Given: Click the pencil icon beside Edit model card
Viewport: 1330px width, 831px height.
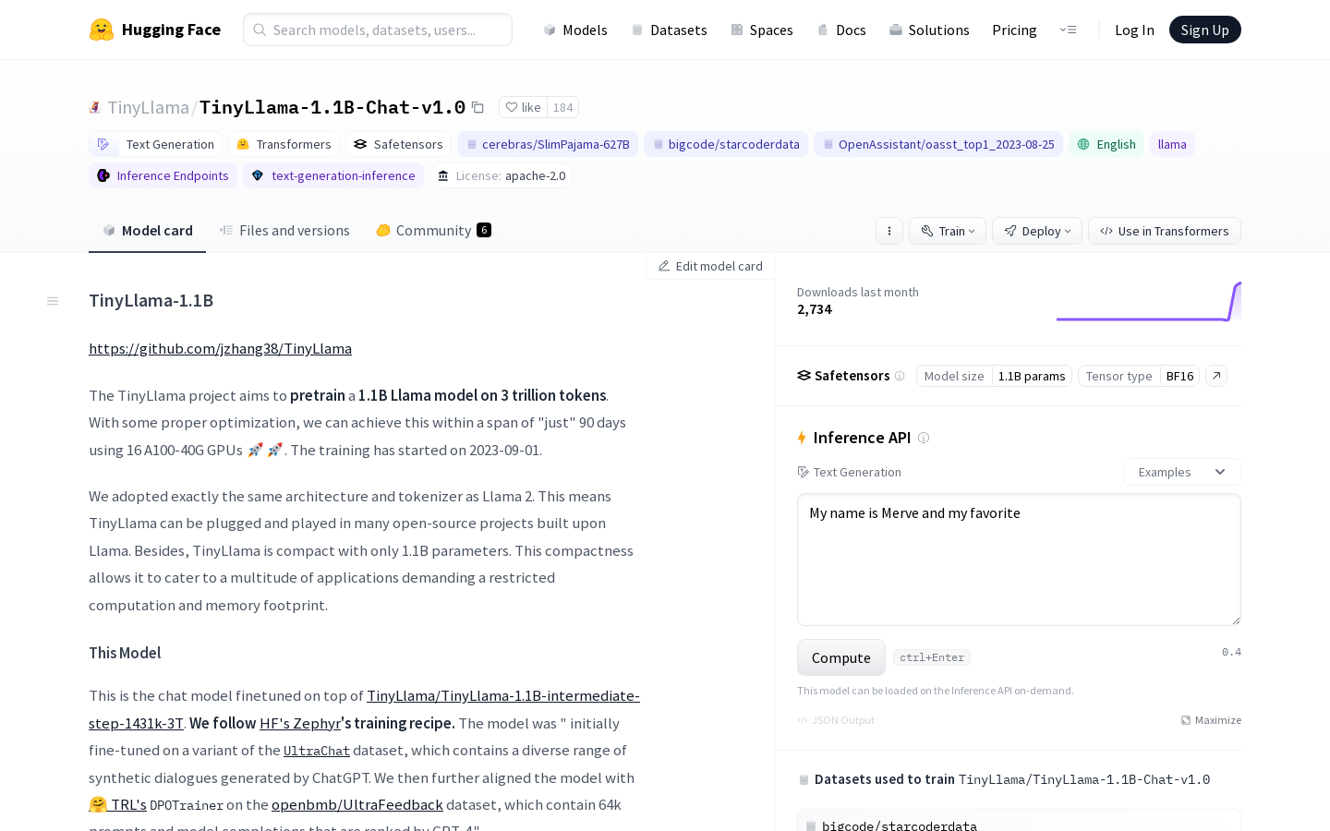Looking at the screenshot, I should pos(664,266).
